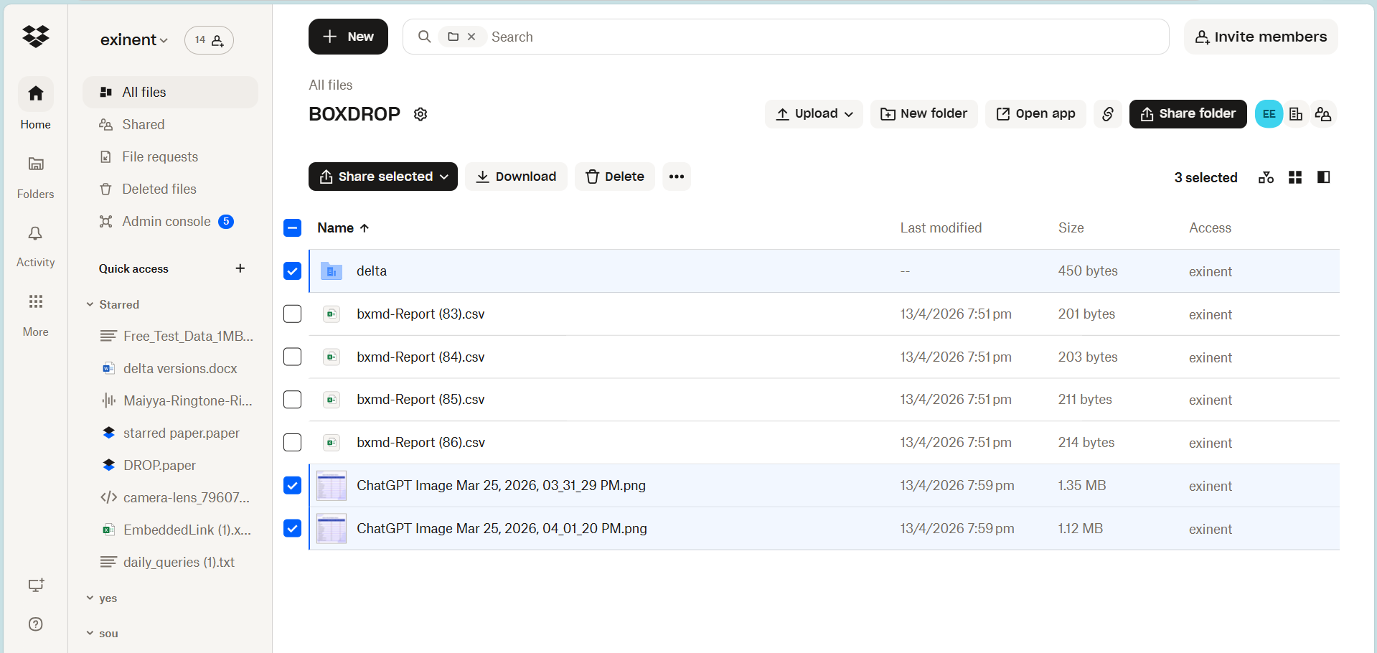Clear the select-all checkbox in header
The height and width of the screenshot is (653, 1377).
(292, 227)
